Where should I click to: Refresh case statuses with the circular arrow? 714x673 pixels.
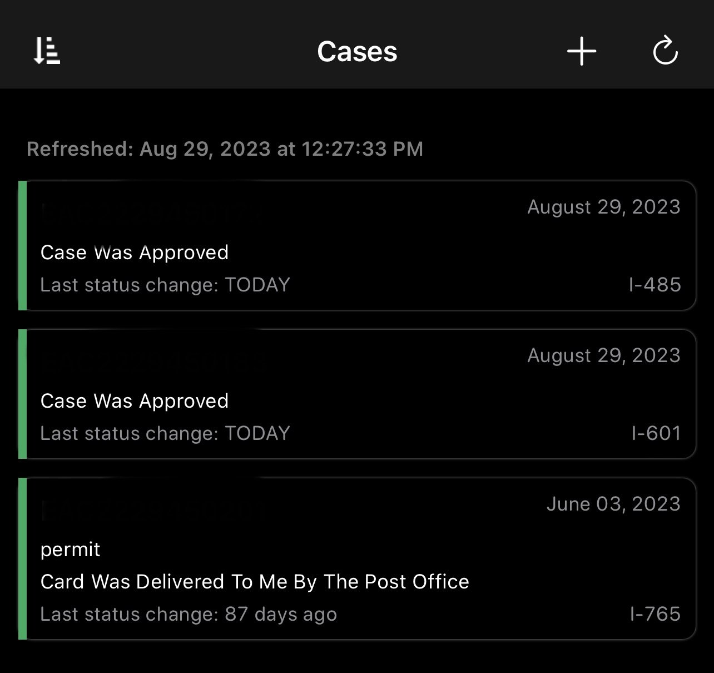(665, 52)
